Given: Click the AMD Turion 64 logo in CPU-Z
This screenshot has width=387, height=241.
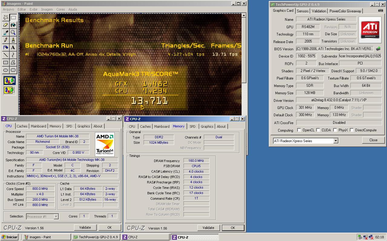Looking at the screenshot, I should click(105, 144).
